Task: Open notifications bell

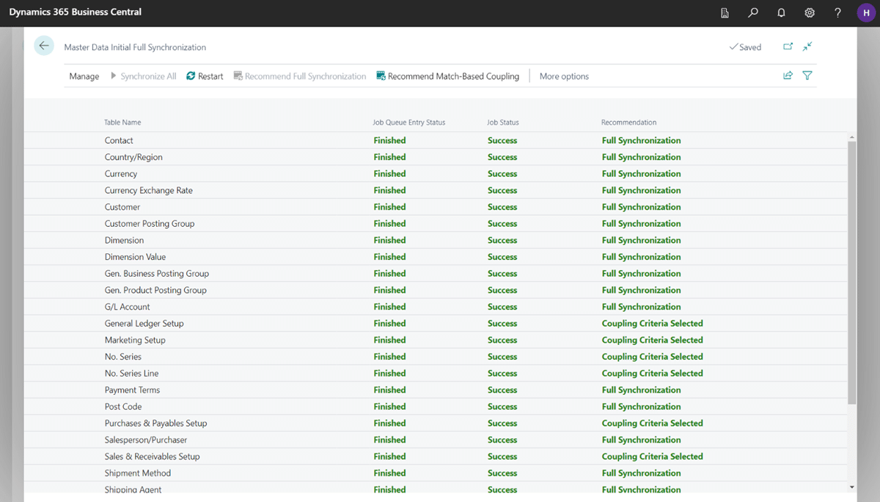Action: click(781, 12)
